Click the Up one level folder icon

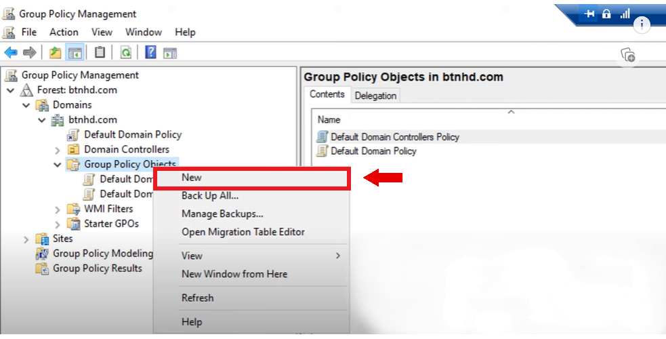(55, 53)
